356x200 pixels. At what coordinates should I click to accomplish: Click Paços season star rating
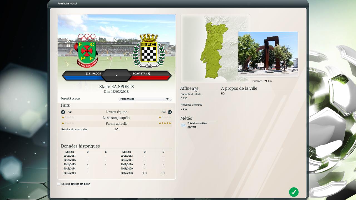click(68, 117)
